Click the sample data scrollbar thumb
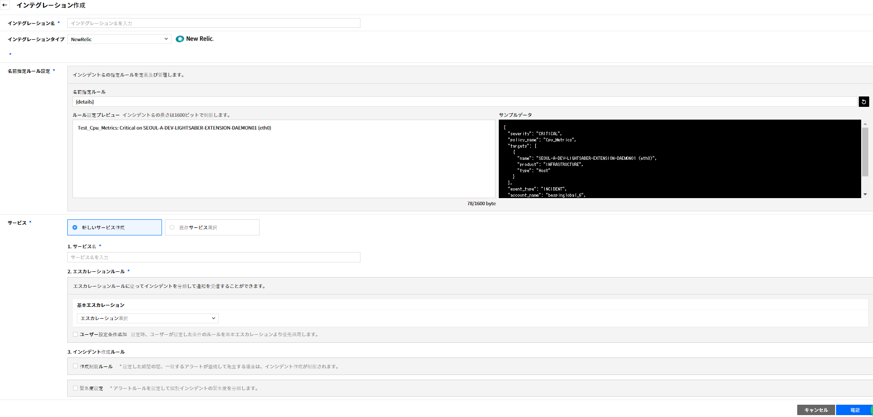873x417 pixels. click(x=865, y=151)
